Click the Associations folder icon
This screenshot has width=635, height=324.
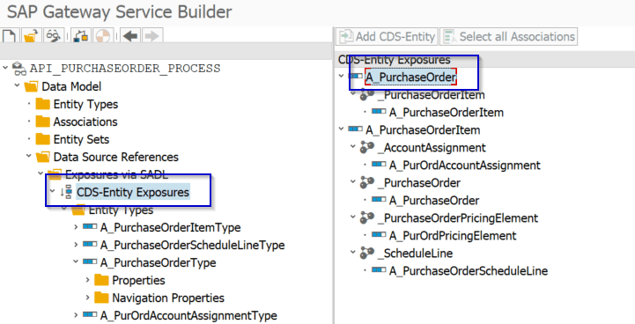tap(43, 121)
